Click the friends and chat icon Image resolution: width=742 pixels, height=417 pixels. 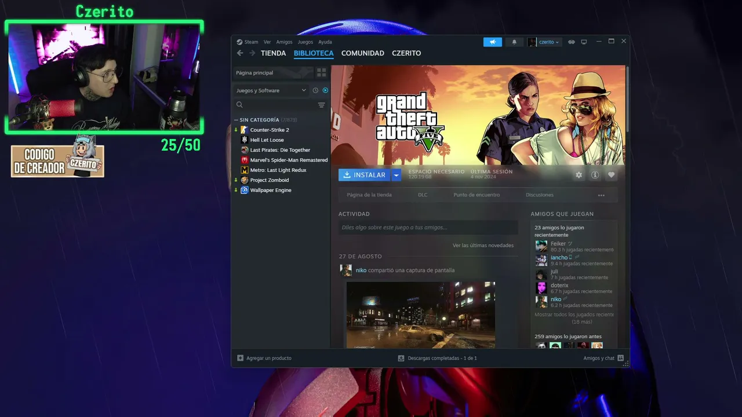tap(621, 358)
